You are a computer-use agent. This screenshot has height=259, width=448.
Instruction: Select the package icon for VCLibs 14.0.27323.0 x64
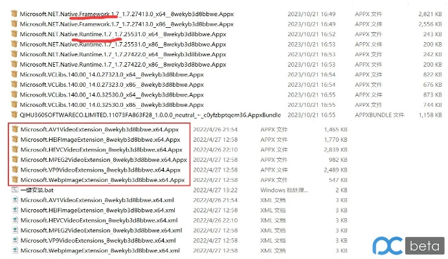click(x=14, y=74)
